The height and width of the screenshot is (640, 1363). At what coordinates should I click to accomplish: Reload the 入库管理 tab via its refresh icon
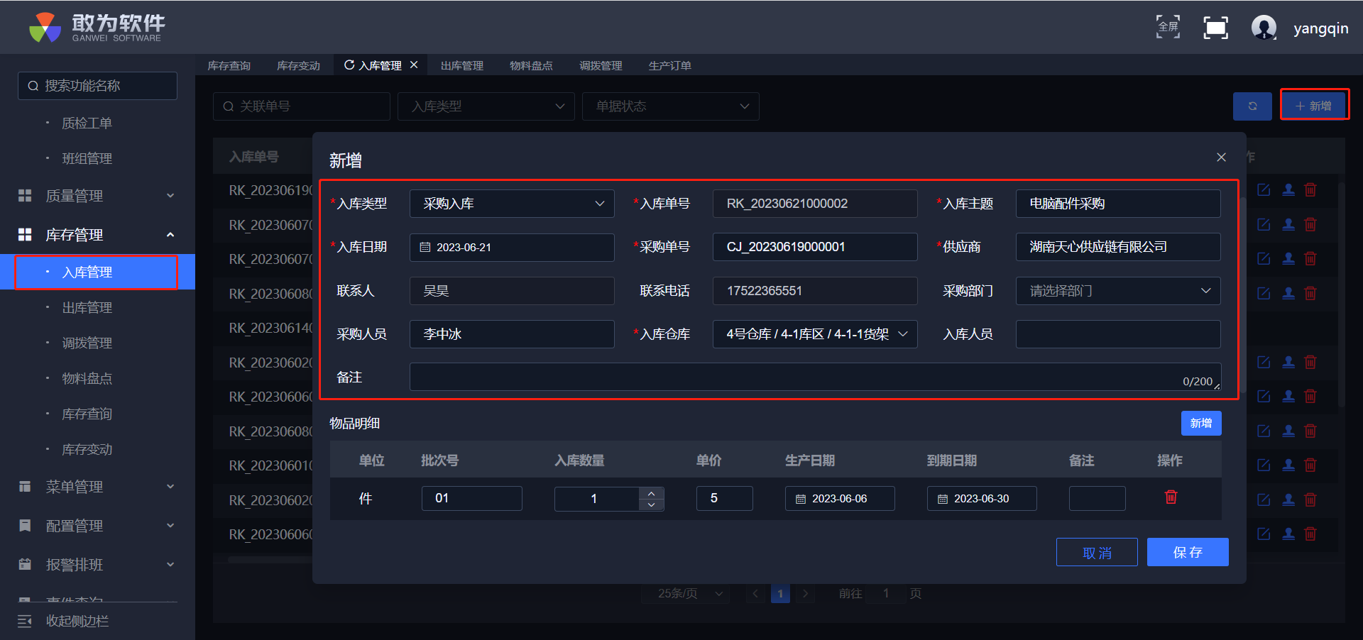(x=349, y=65)
